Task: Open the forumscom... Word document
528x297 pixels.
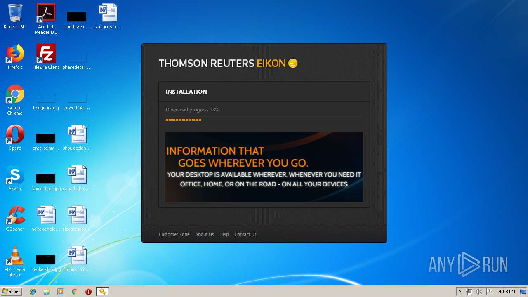Action: 77,259
